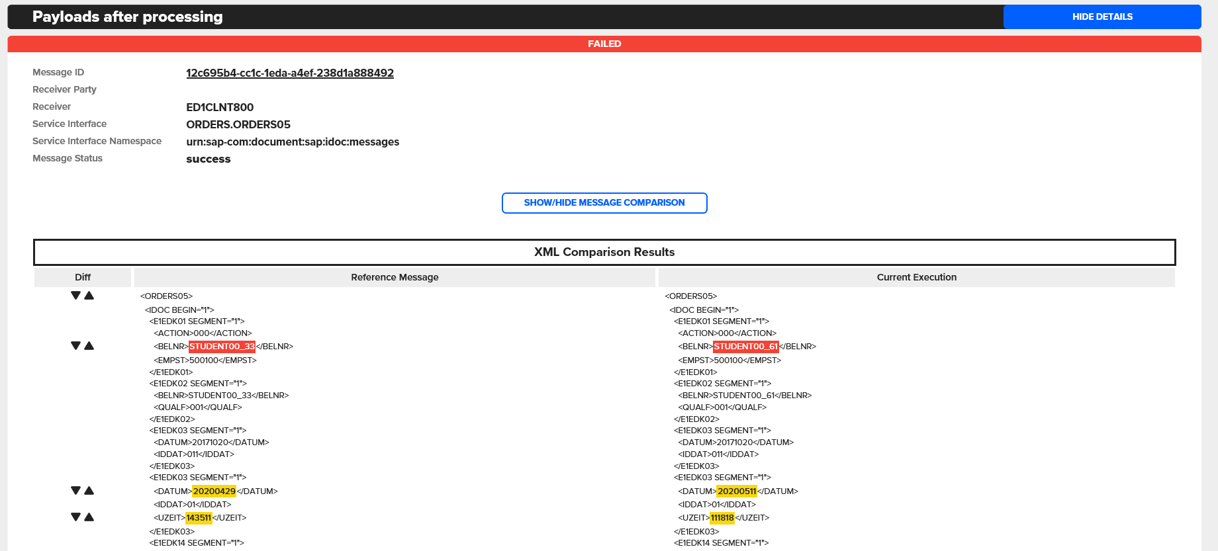Click yellow highlighted 111818 time value
Screen dimensions: 1218x551
pyautogui.click(x=722, y=518)
